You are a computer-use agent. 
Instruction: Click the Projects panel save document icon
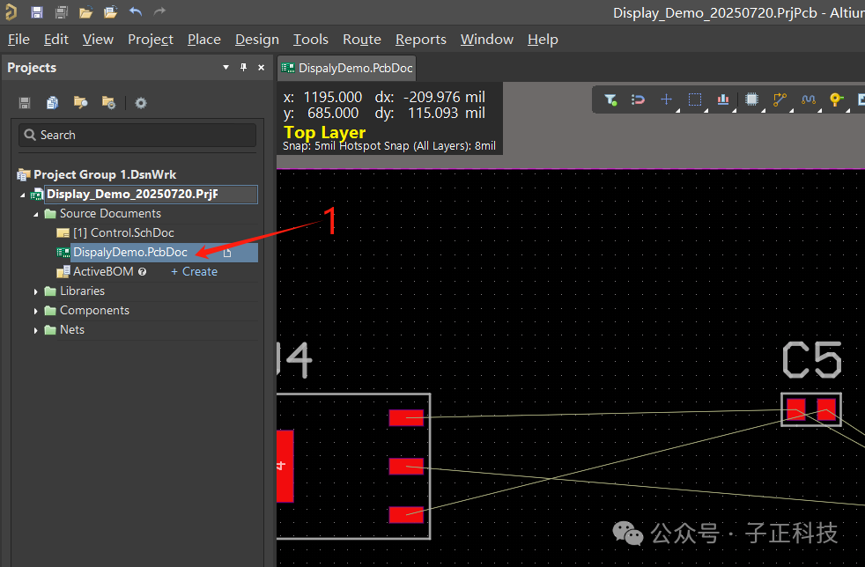coord(25,103)
